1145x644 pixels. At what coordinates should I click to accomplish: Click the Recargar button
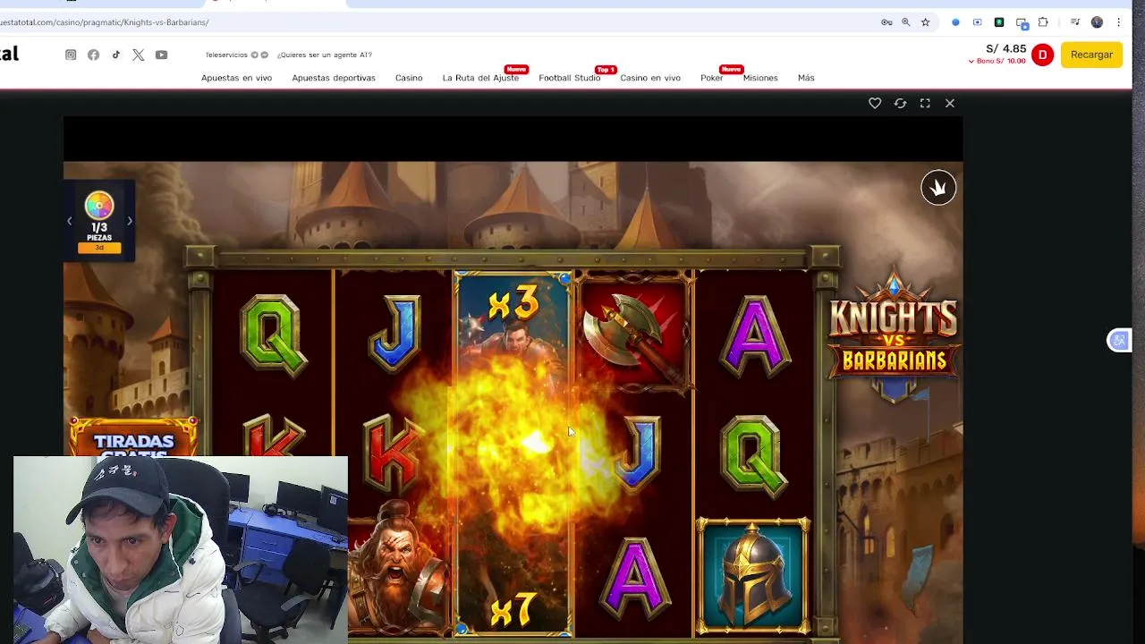click(1091, 55)
